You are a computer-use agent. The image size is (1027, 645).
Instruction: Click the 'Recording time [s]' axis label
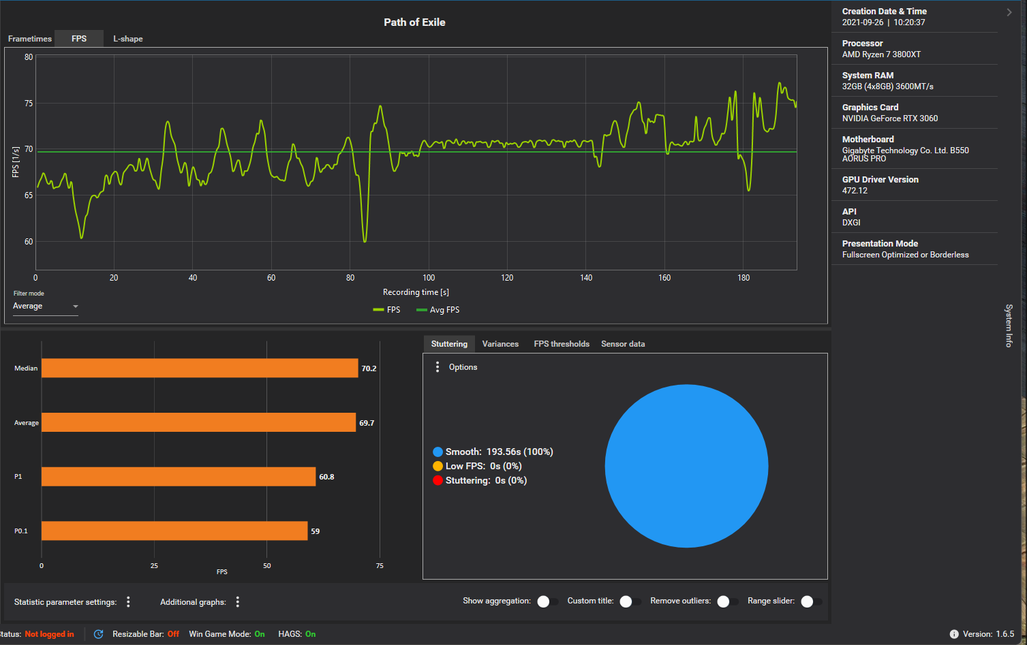coord(416,292)
